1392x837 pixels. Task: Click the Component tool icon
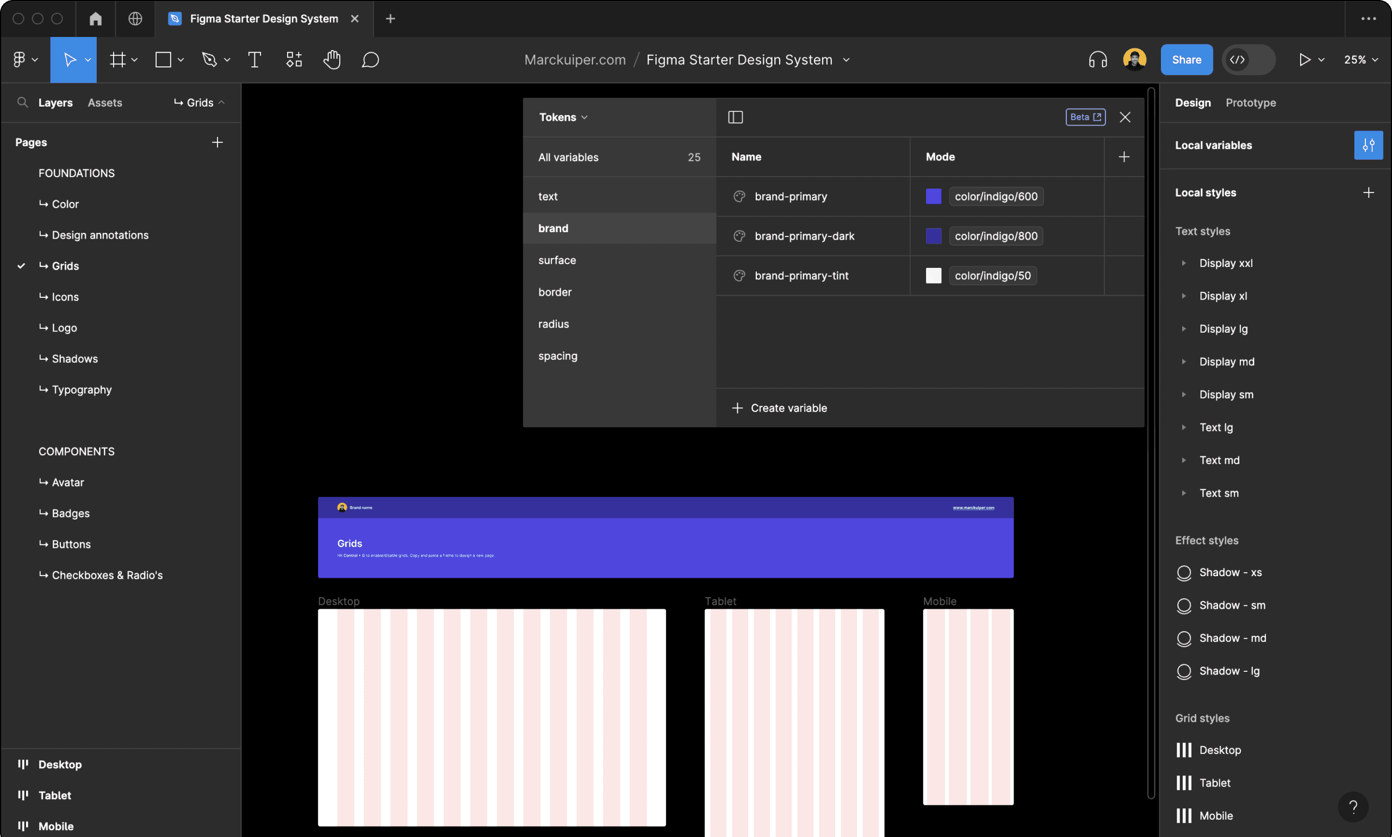(294, 60)
